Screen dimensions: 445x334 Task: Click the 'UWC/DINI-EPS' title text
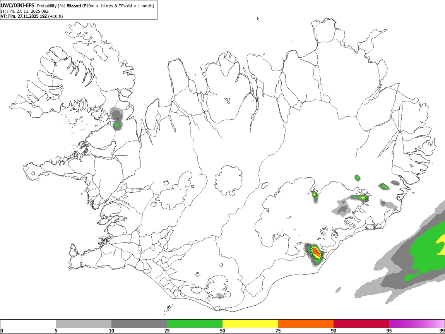tap(18, 6)
